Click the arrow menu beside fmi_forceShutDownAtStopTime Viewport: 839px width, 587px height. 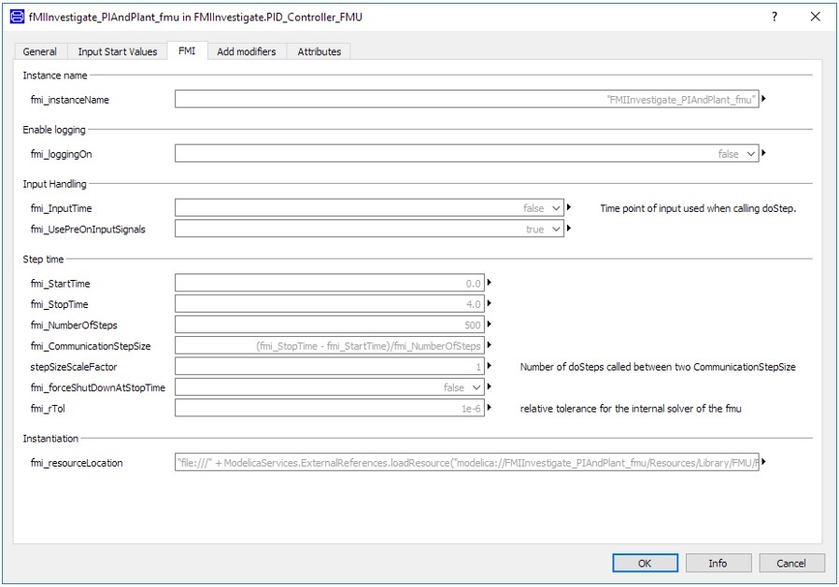(489, 386)
